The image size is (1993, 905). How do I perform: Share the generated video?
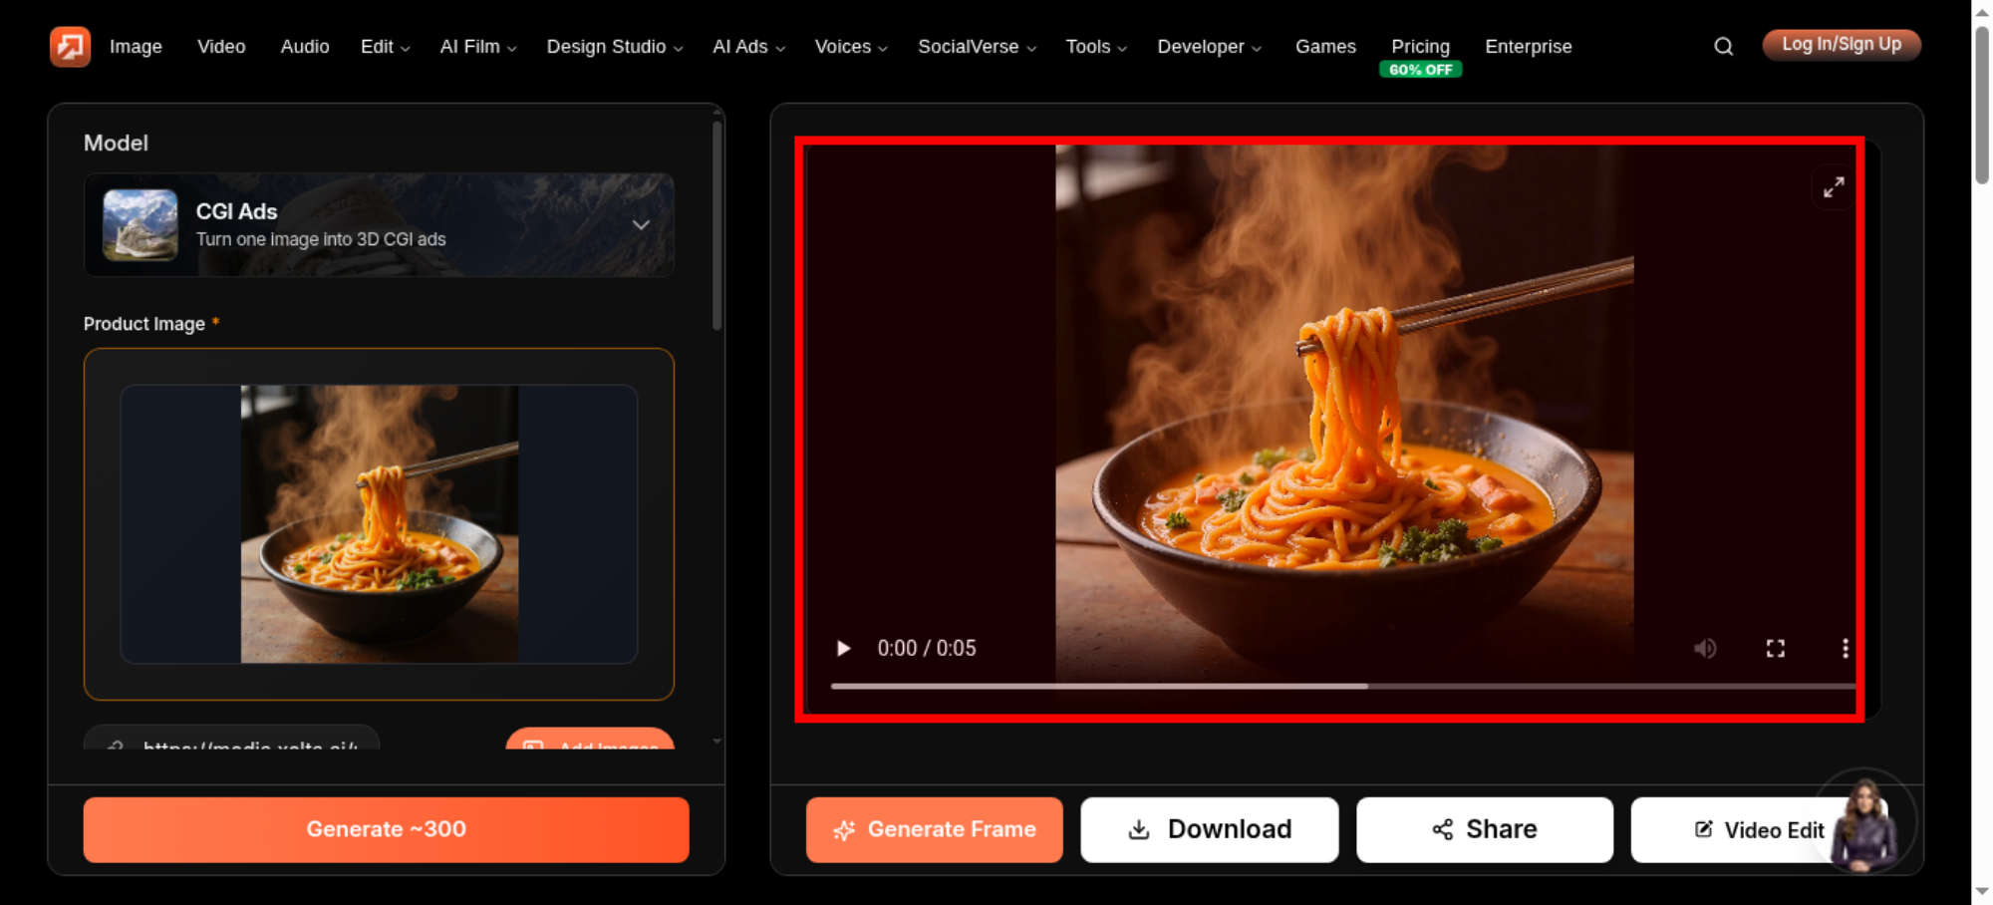1485,829
